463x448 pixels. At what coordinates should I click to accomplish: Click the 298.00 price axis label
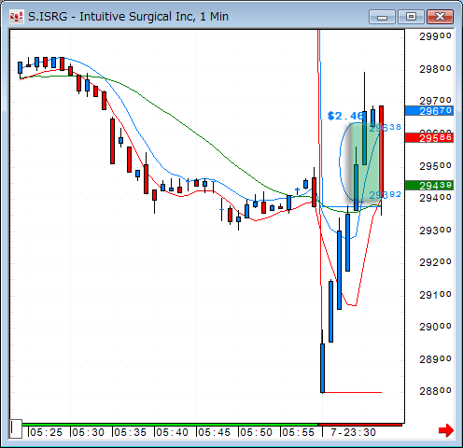(x=435, y=69)
